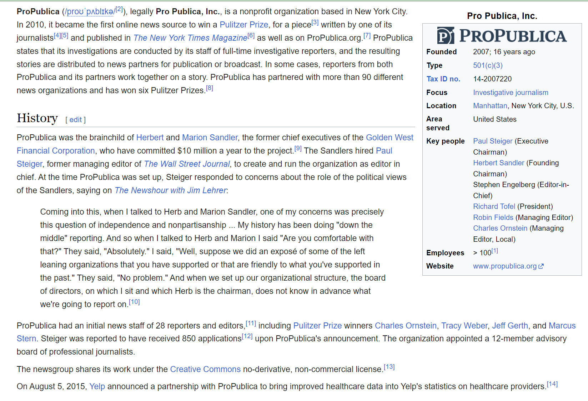Viewport: 588px width, 401px height.
Task: Open Paul Steiger link in Key people
Action: click(x=493, y=141)
